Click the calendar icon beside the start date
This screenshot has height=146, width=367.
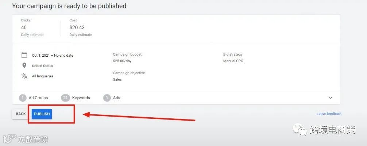pyautogui.click(x=24, y=55)
